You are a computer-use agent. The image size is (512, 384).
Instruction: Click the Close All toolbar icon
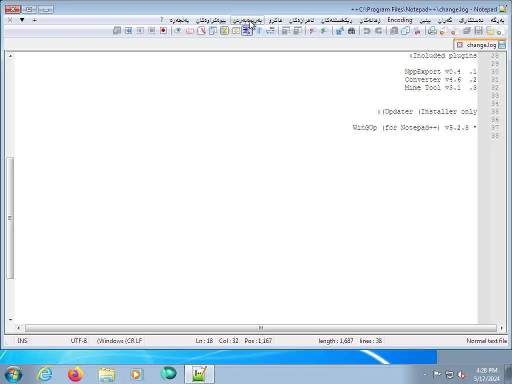444,31
